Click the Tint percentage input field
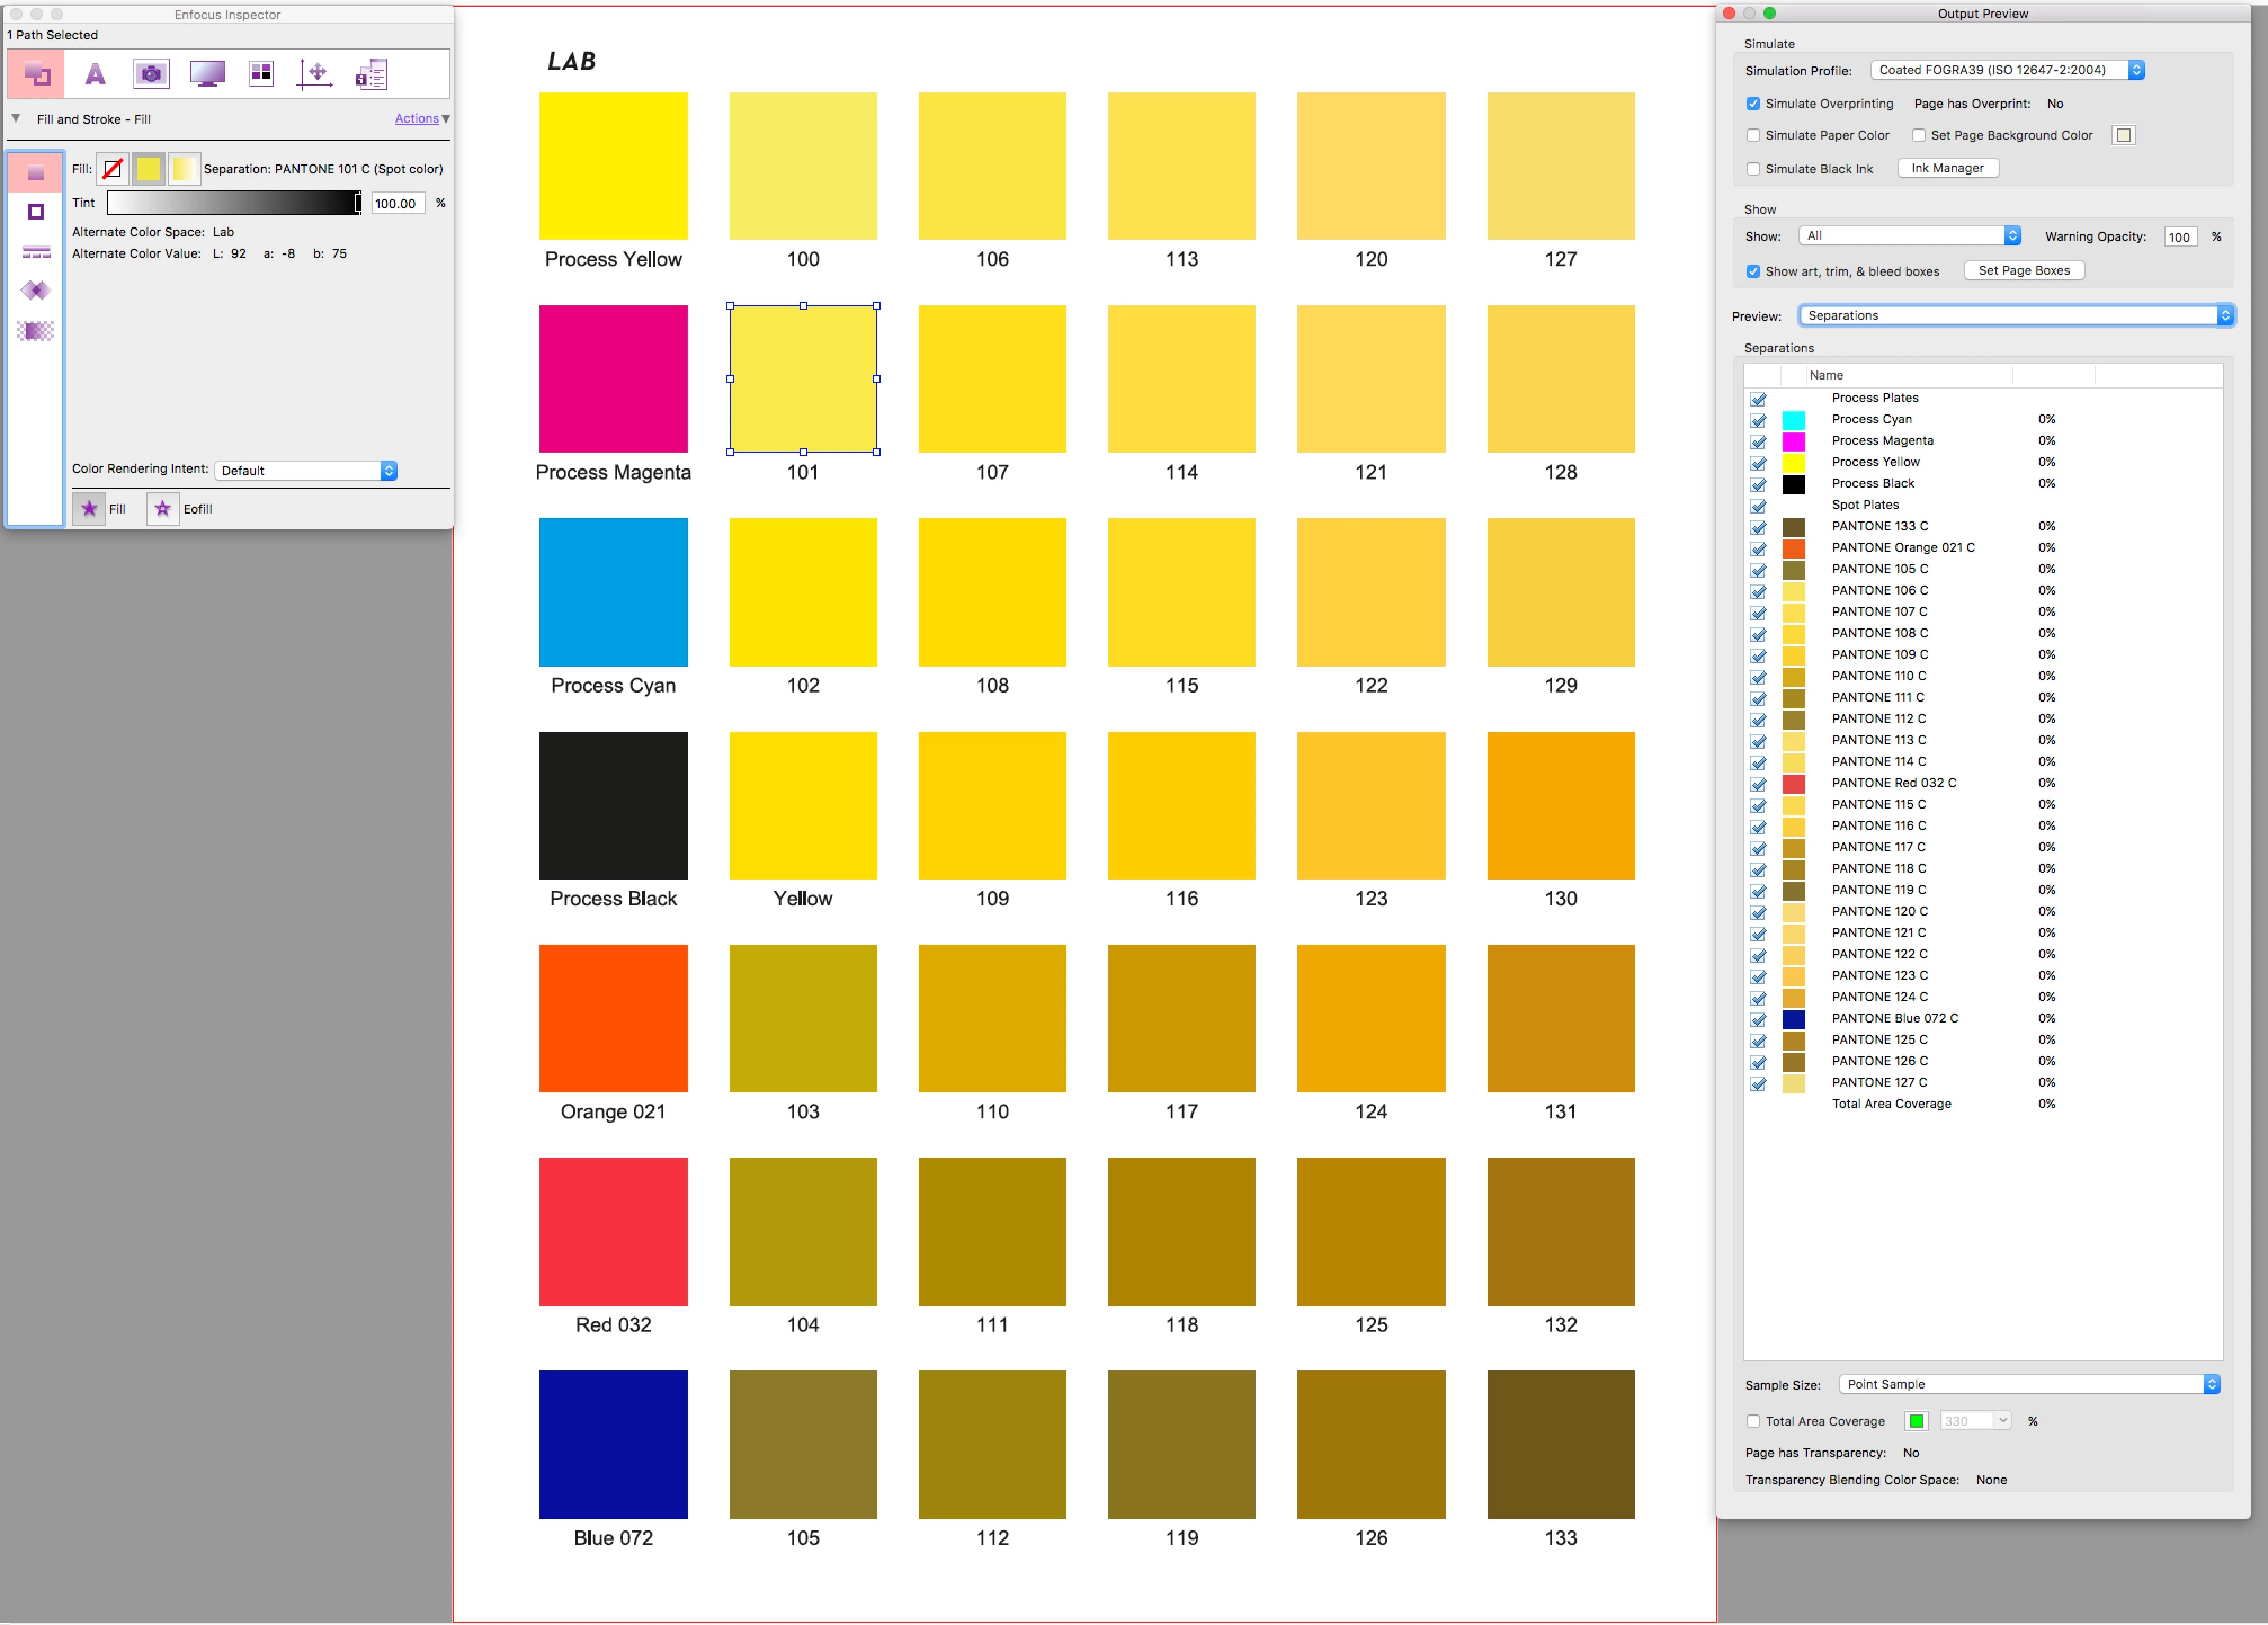2268x1625 pixels. point(397,203)
